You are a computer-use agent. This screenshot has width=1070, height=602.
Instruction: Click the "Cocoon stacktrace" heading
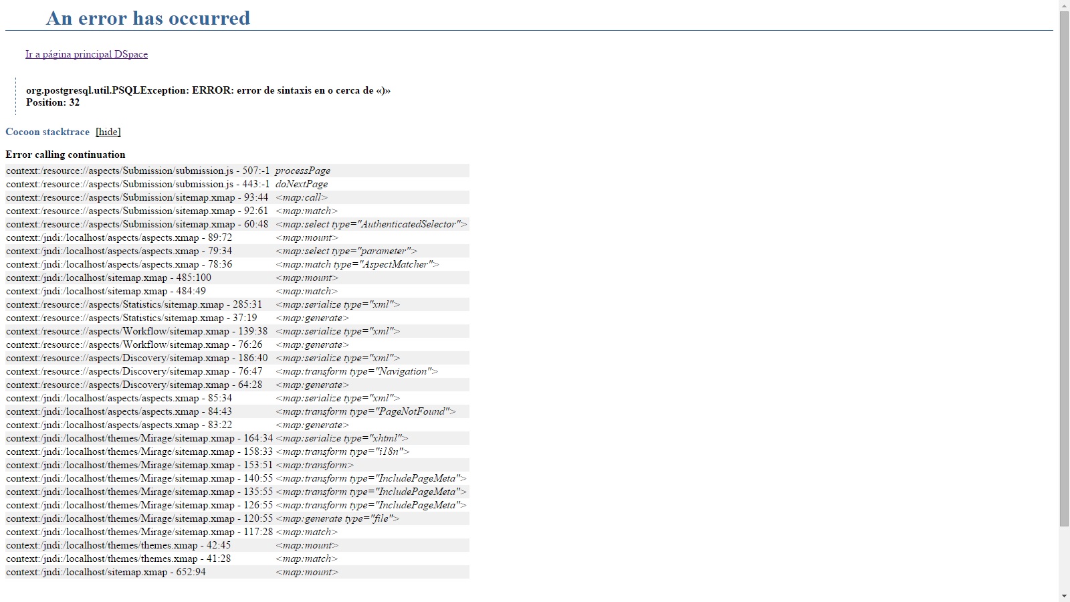(x=47, y=132)
